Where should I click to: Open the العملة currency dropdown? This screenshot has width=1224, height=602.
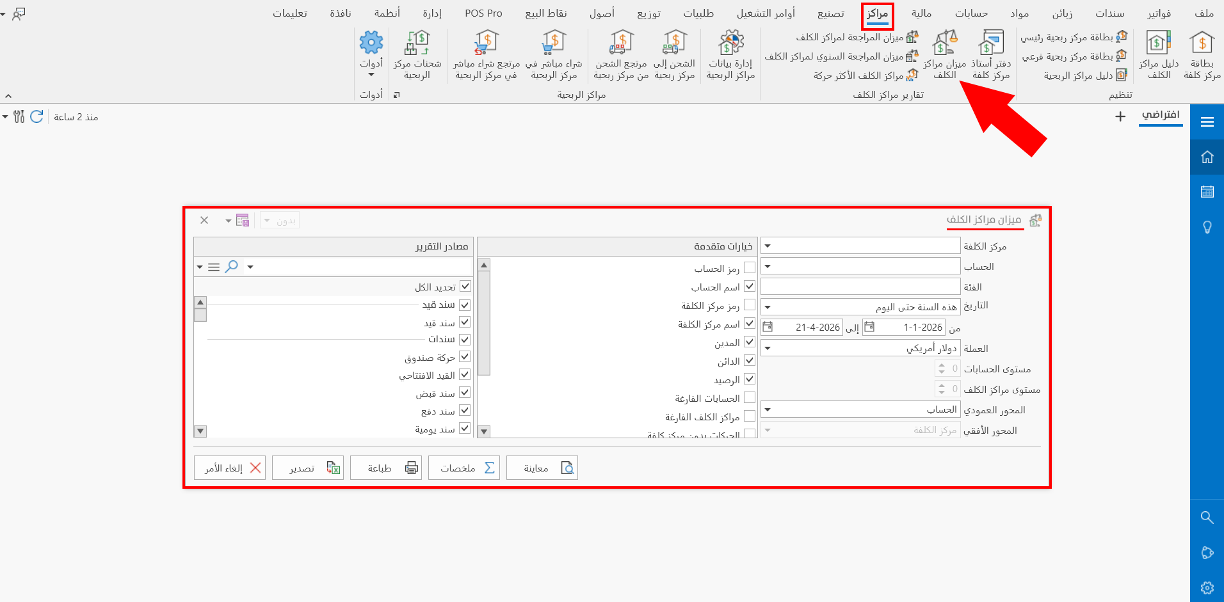pos(768,348)
